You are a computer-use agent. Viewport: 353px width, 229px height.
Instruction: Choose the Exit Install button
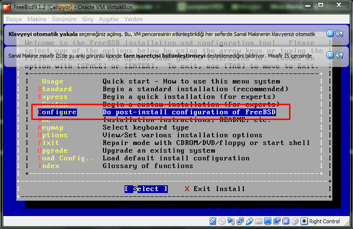point(214,189)
